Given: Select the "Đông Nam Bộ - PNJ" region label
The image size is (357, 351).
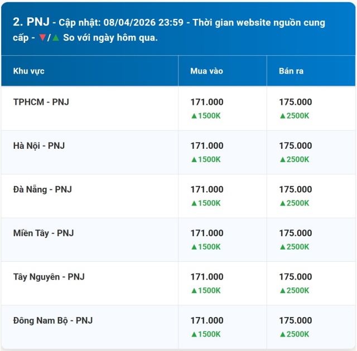Looking at the screenshot, I should 53,320.
